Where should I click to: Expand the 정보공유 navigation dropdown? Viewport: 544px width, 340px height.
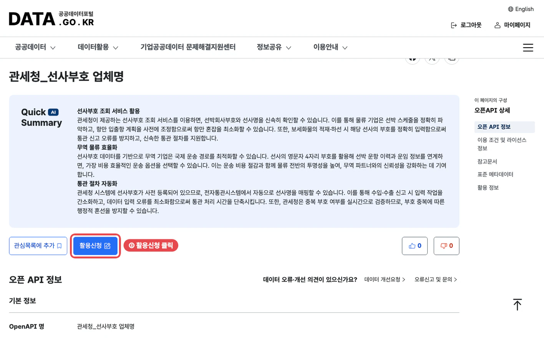point(274,47)
